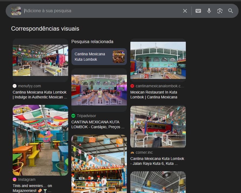The height and width of the screenshot is (193, 241).
Task: Open the on-screen keyboard input tool
Action: coord(198,11)
